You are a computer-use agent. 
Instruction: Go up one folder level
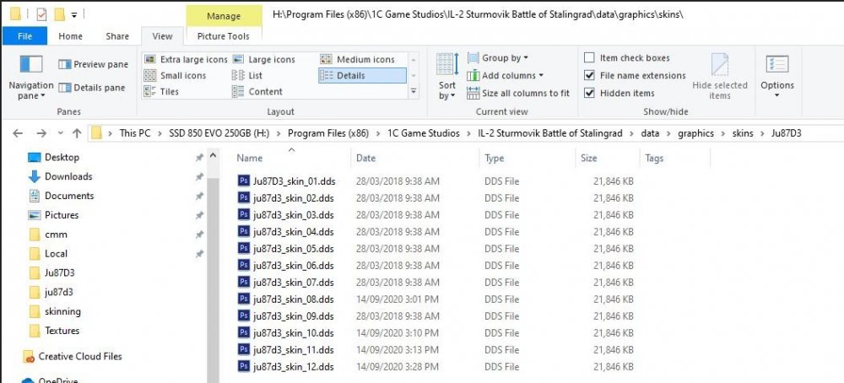pyautogui.click(x=77, y=132)
